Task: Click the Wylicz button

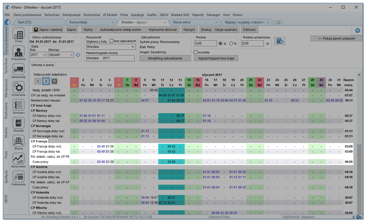Action: [x=88, y=30]
